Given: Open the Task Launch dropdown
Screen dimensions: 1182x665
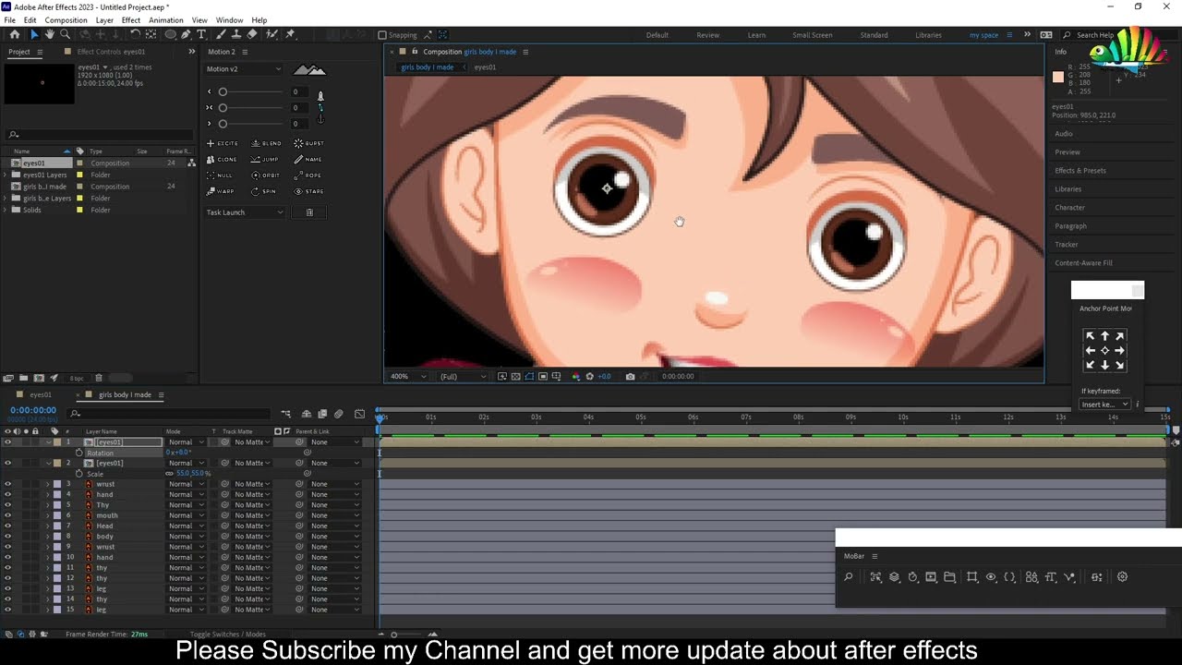Looking at the screenshot, I should [246, 212].
